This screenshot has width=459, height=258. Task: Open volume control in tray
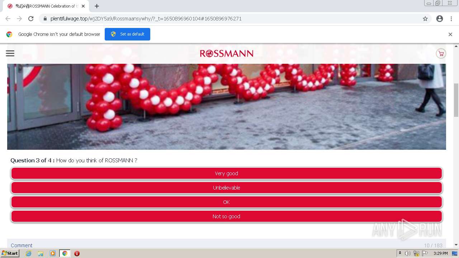pyautogui.click(x=408, y=253)
